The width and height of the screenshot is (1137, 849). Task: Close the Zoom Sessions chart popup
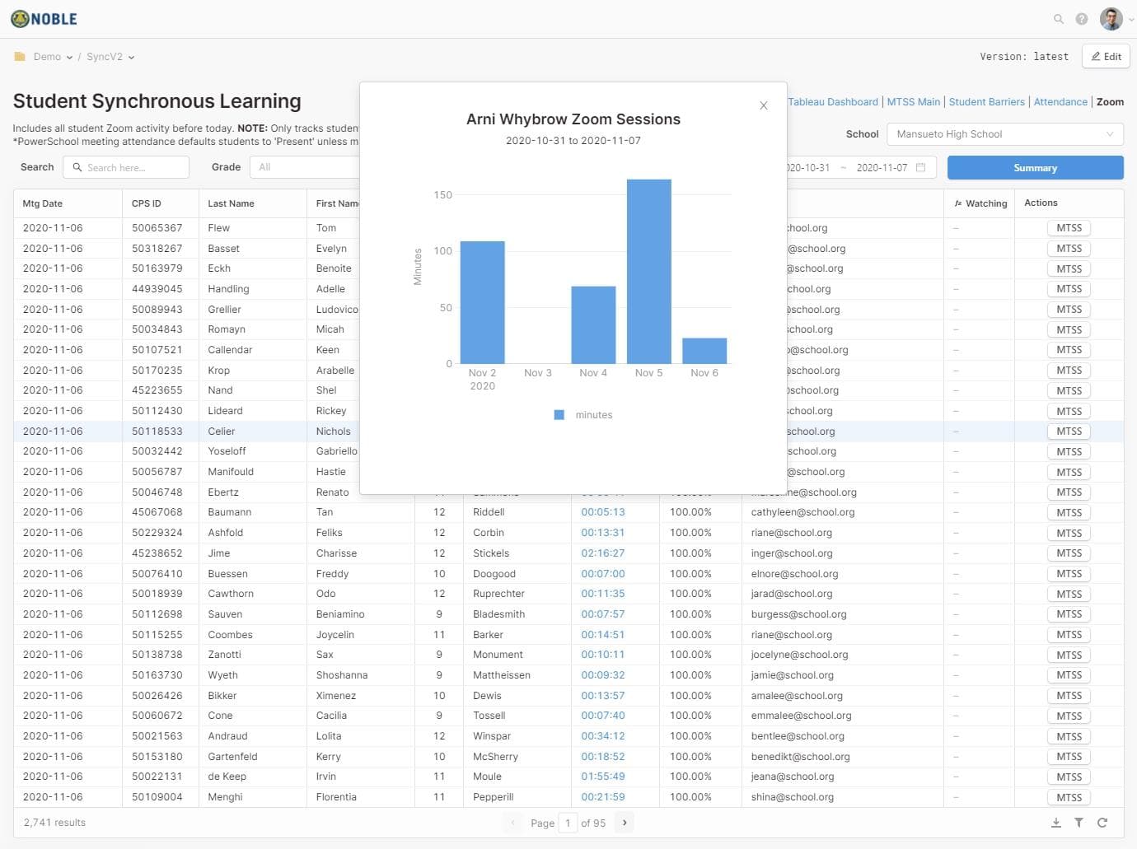pyautogui.click(x=764, y=105)
